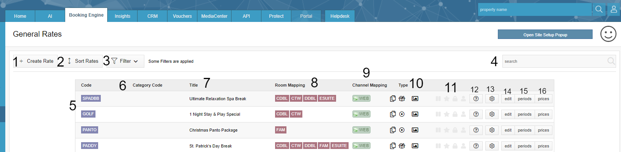
Task: Toggle the padlock icon for PADDY
Action: tap(455, 146)
